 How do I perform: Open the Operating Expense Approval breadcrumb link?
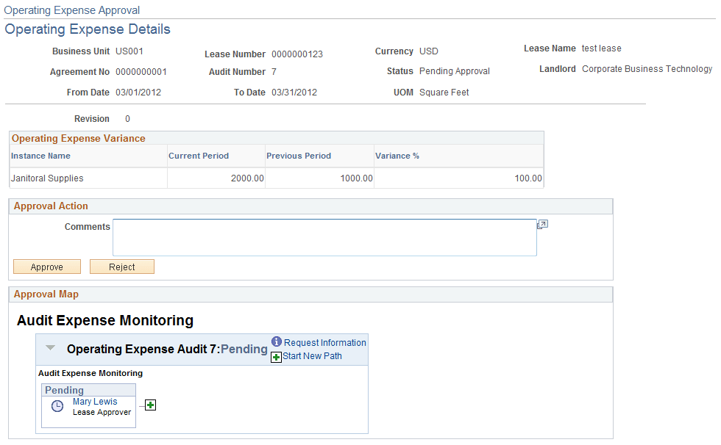click(71, 10)
